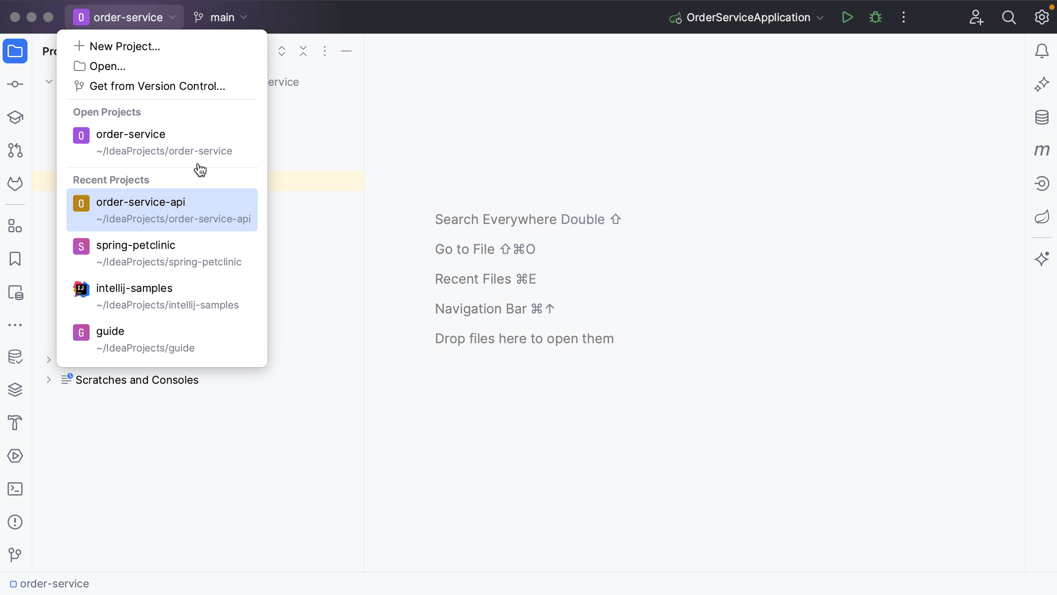Open the Notifications bell icon

click(x=1041, y=51)
